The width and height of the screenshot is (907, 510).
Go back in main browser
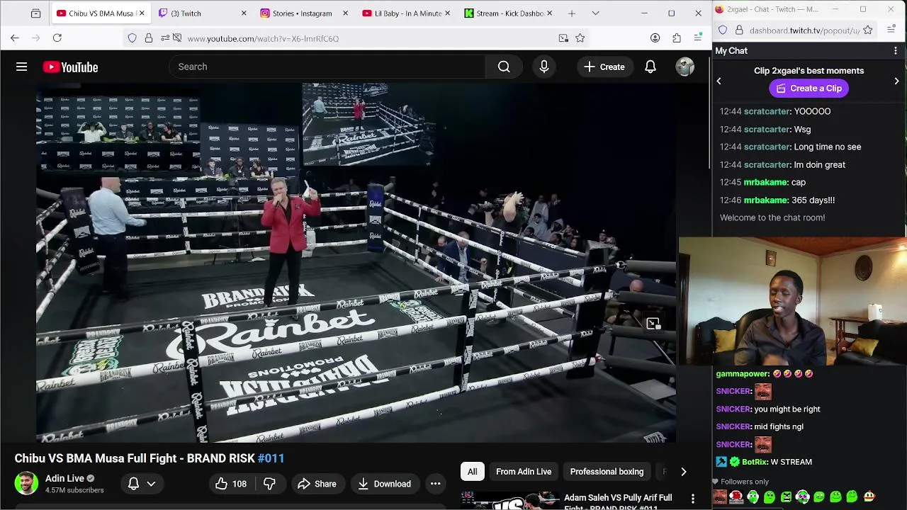15,38
